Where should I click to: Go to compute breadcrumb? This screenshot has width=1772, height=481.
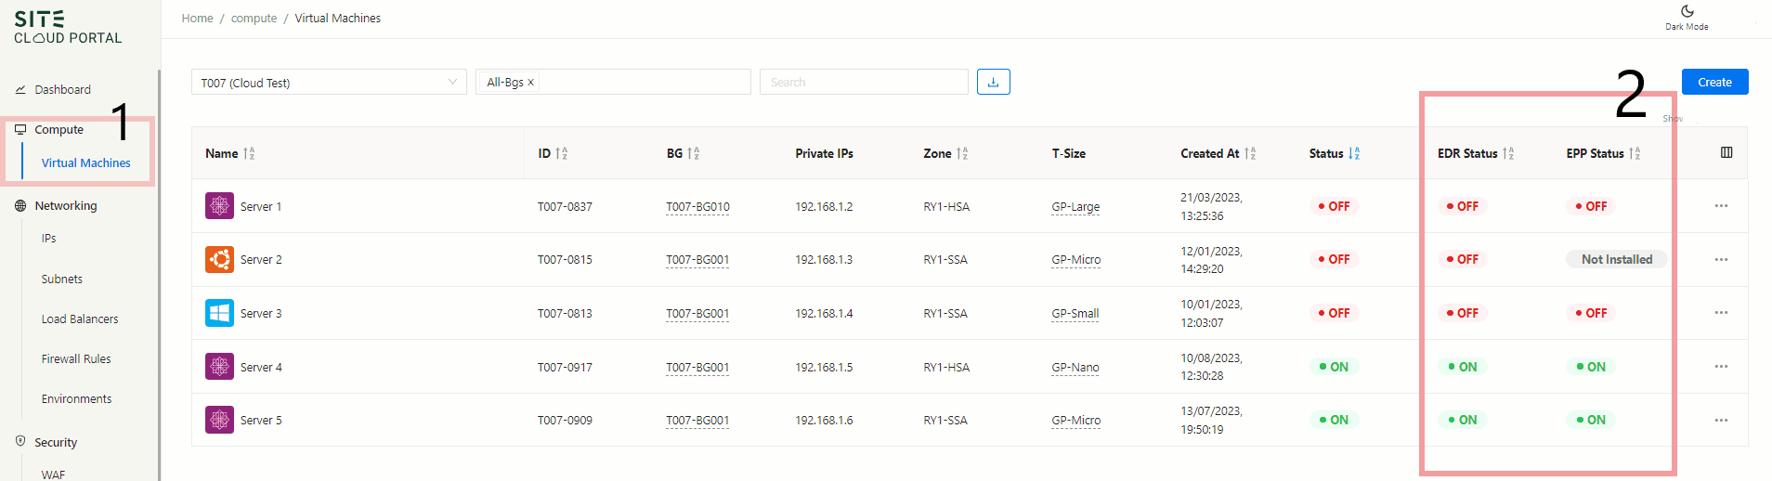tap(254, 18)
